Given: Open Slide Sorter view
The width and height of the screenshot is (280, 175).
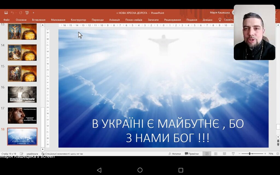Looking at the screenshot, I should [x=216, y=154].
